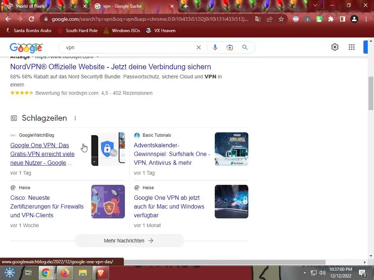Viewport: 374px width, 280px height.
Task: Click the Chrome taskbar icon
Action: click(x=46, y=273)
